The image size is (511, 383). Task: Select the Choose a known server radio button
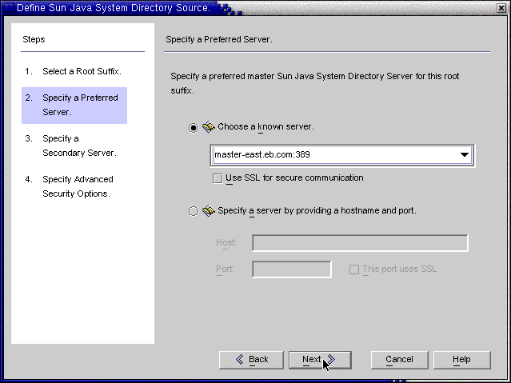click(x=194, y=127)
